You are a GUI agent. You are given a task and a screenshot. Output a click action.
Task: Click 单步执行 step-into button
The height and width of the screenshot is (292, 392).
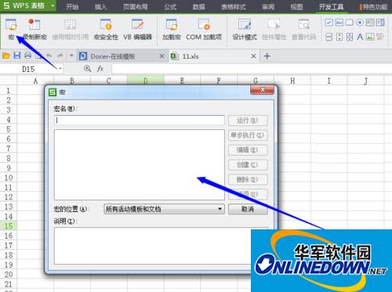(248, 135)
